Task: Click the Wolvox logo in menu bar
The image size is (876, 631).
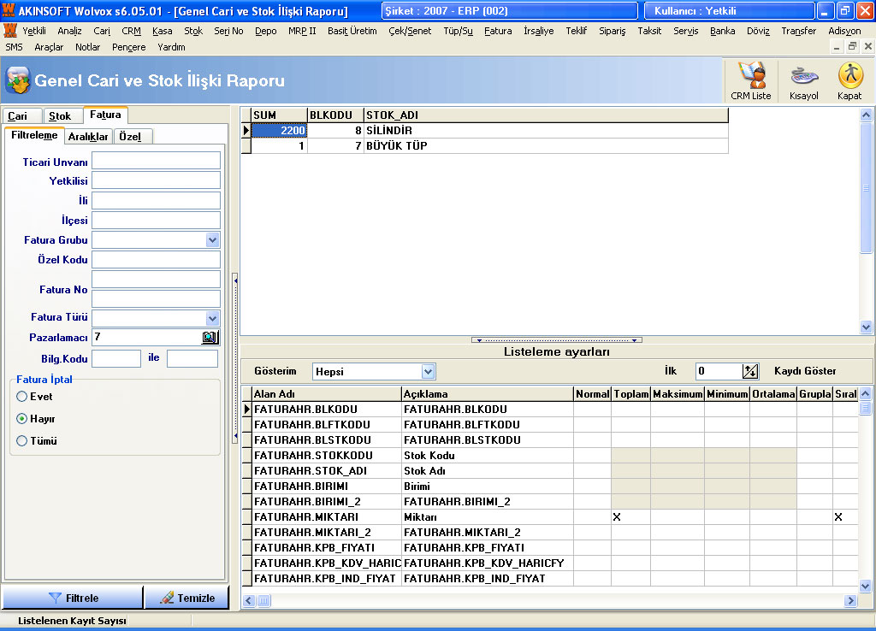Action: pyautogui.click(x=10, y=31)
